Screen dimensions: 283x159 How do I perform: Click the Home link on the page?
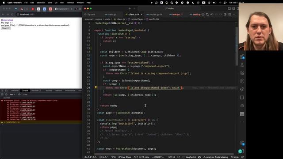click(x=4, y=20)
